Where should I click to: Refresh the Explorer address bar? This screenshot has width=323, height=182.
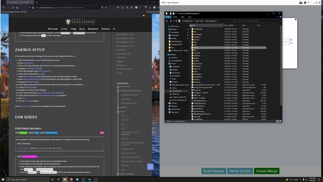coord(234,21)
